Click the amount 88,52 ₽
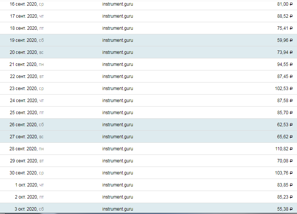Image resolution: width=297 pixels, height=214 pixels. [285, 16]
